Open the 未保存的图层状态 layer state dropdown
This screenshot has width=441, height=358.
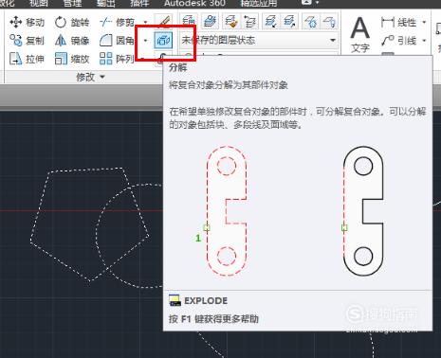[x=258, y=41]
